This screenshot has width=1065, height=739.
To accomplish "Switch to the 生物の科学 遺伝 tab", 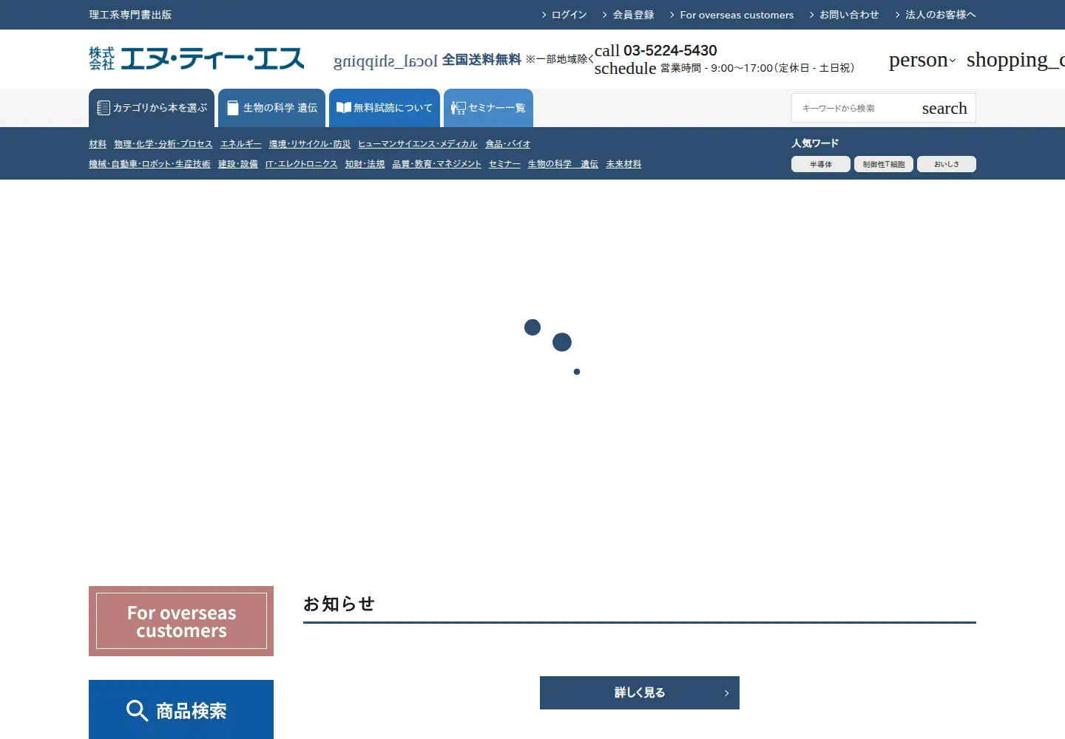I will tap(271, 108).
